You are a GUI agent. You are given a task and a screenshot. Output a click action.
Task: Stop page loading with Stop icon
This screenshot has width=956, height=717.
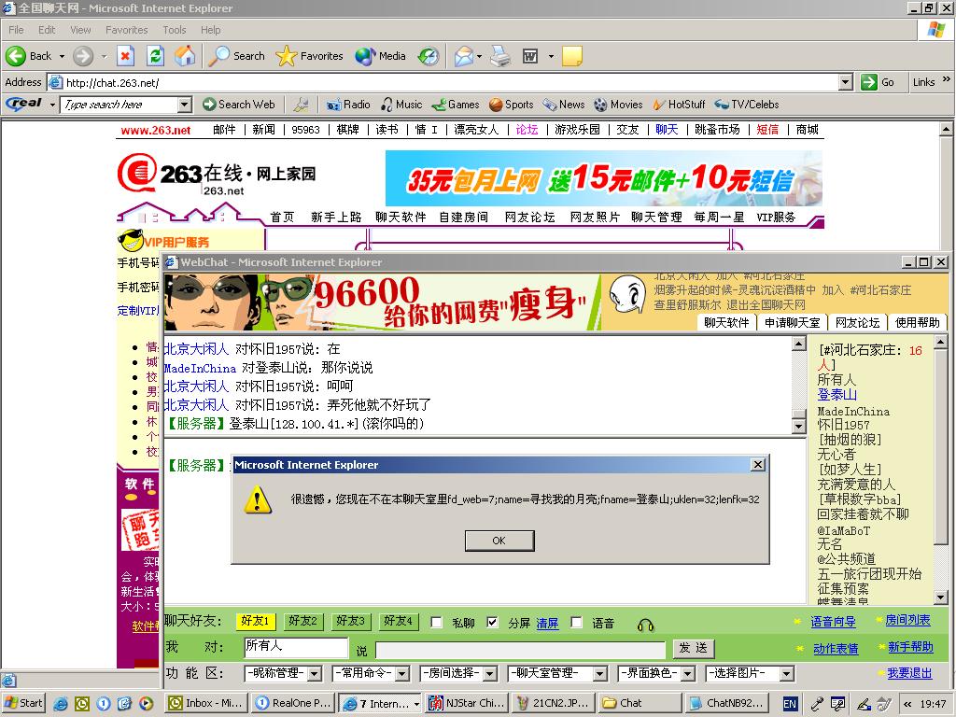126,56
